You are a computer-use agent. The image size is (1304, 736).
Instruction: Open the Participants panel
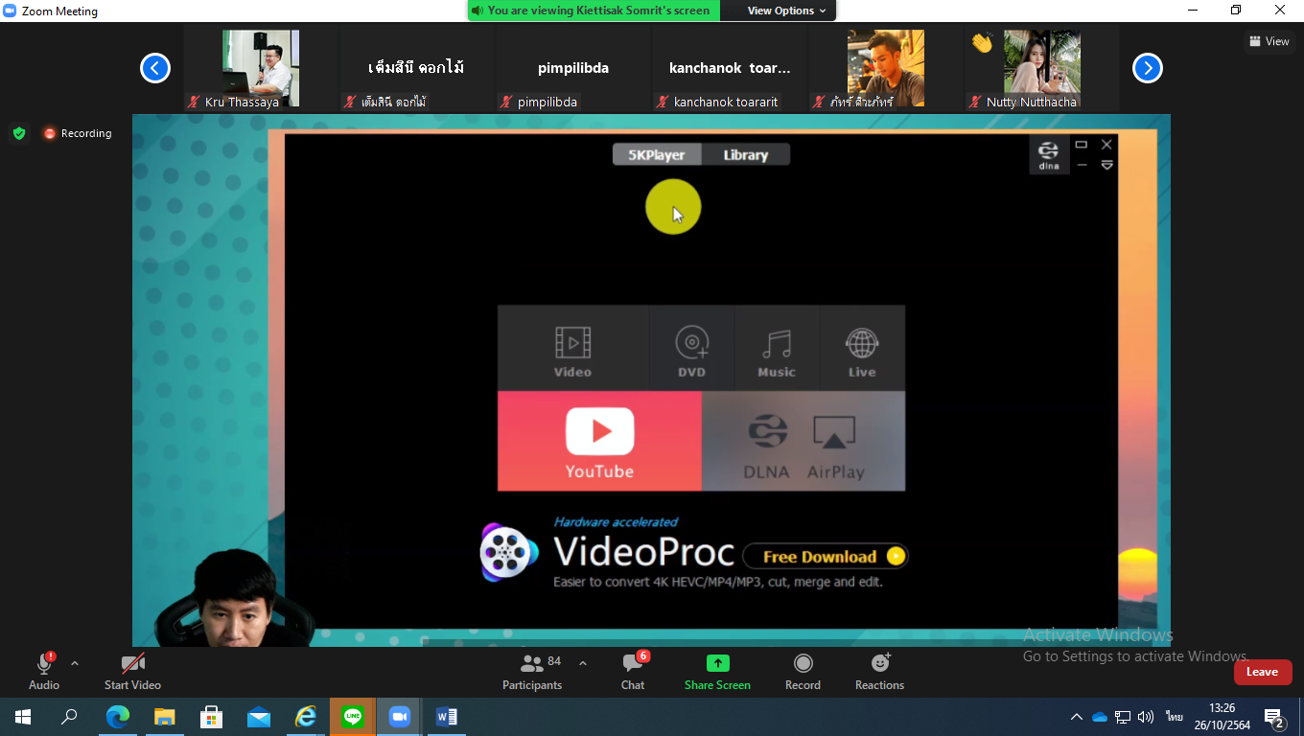pos(532,671)
